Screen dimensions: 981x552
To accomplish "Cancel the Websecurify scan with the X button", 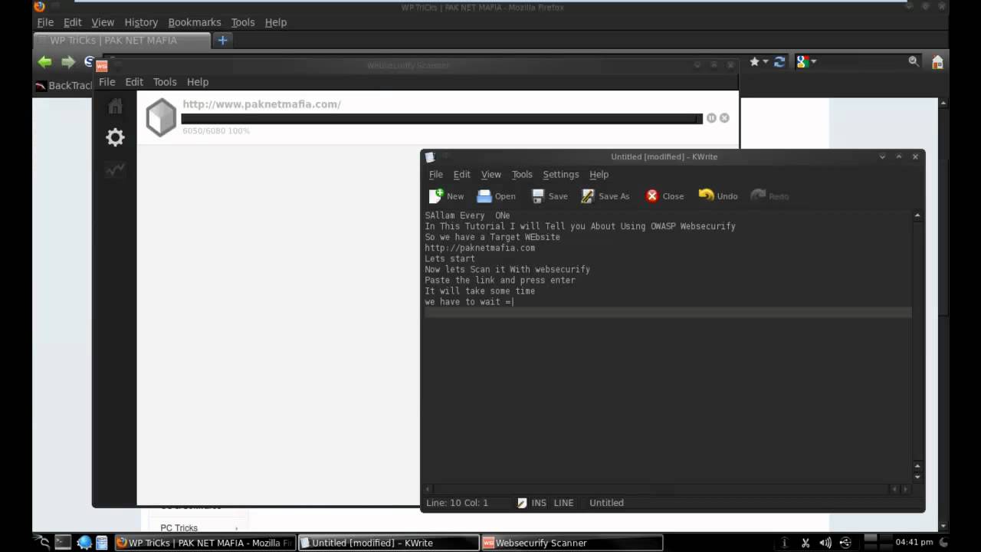I will [x=724, y=118].
